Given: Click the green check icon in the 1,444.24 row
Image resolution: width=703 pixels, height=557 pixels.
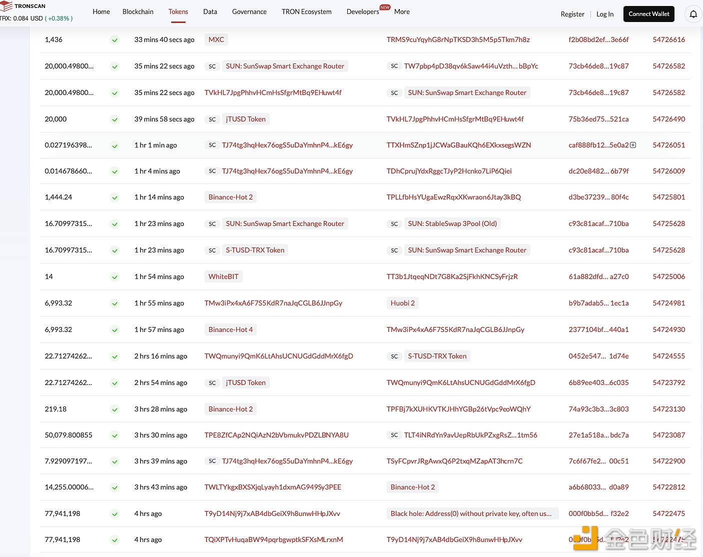Looking at the screenshot, I should [115, 197].
